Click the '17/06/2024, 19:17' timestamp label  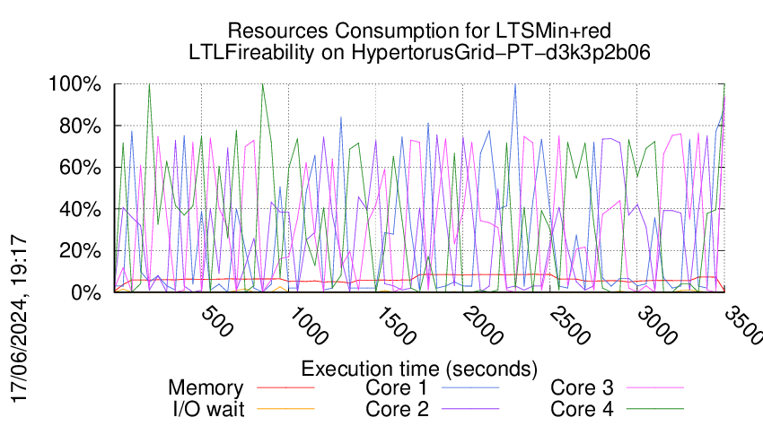19,319
